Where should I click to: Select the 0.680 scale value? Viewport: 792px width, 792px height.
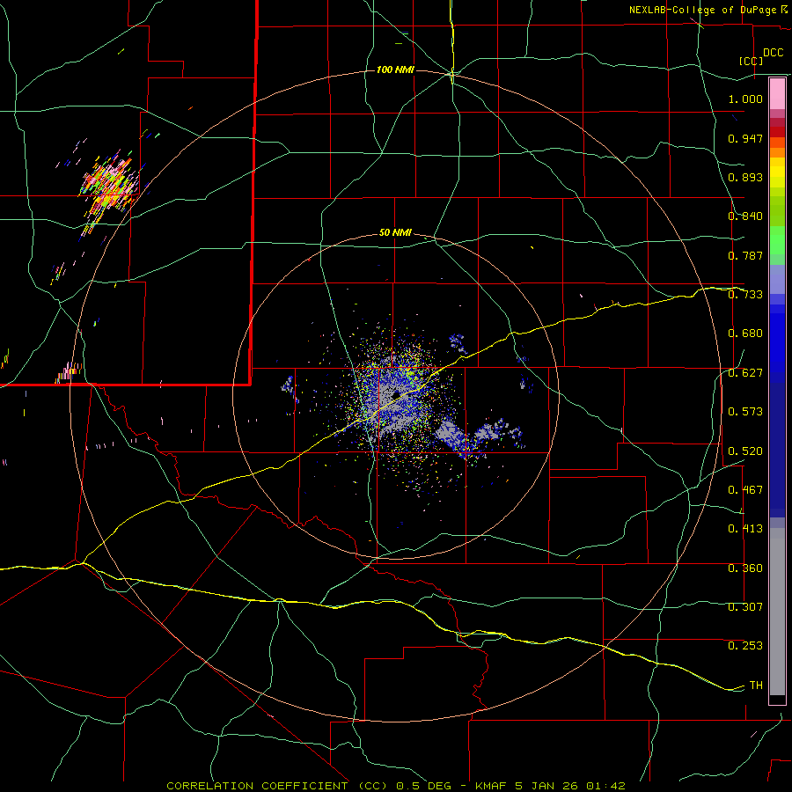coord(745,334)
